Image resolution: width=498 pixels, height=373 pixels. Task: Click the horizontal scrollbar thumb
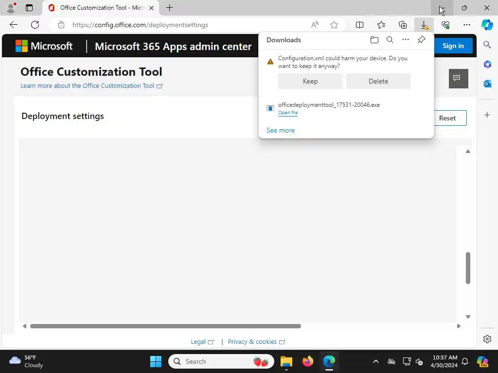pos(165,326)
